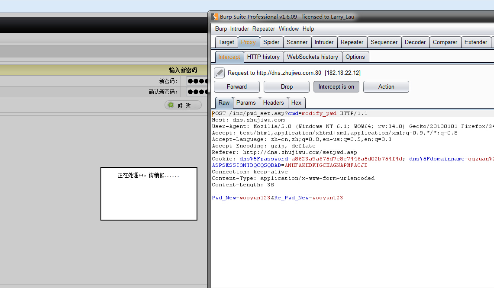Open the Comparer tab

coord(445,42)
